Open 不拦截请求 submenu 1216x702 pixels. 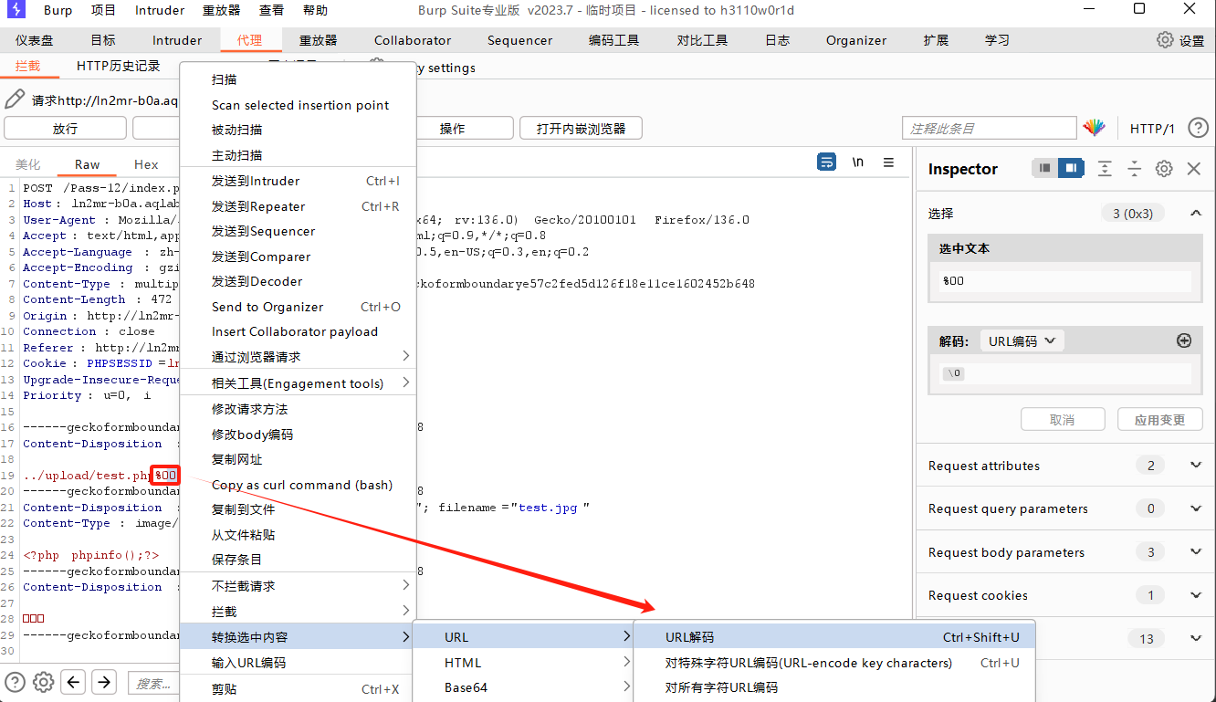[299, 586]
